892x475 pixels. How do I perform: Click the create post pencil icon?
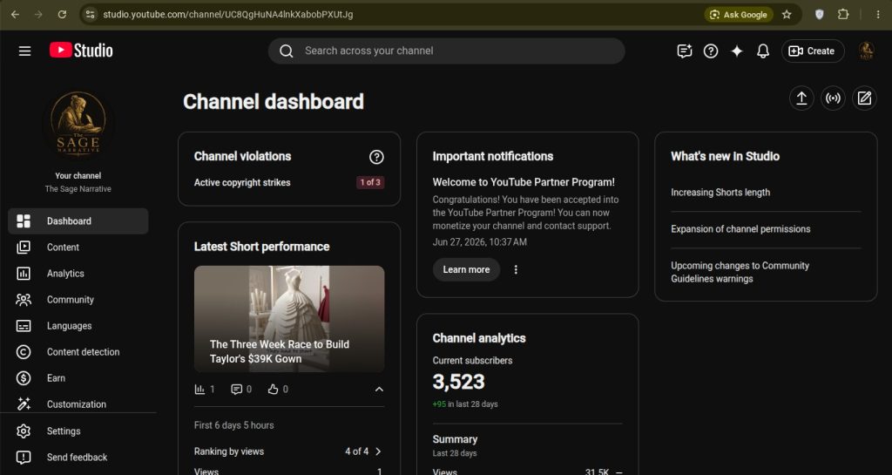tap(864, 98)
